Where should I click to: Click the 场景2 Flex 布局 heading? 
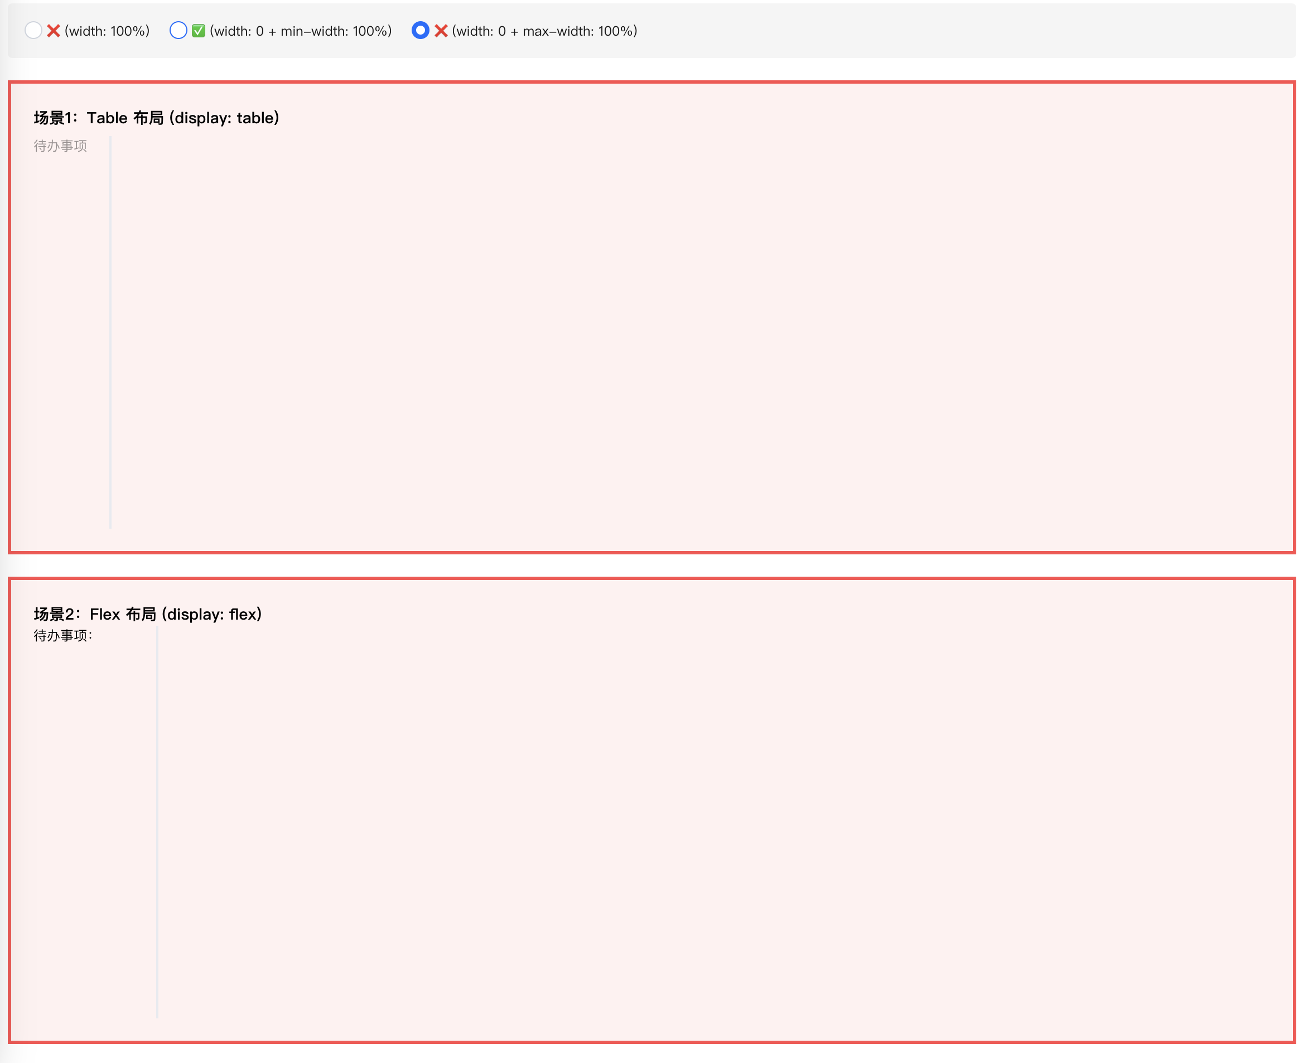[x=148, y=614]
